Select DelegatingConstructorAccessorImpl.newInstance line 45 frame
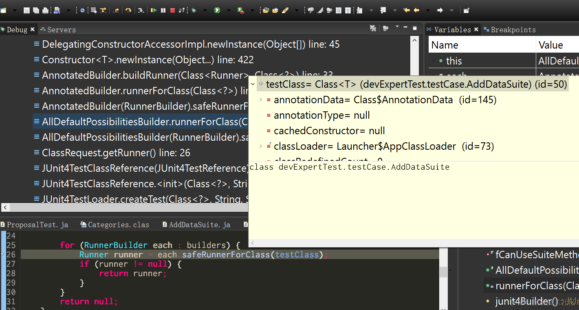Screen dimensions: 579x310 pos(187,44)
